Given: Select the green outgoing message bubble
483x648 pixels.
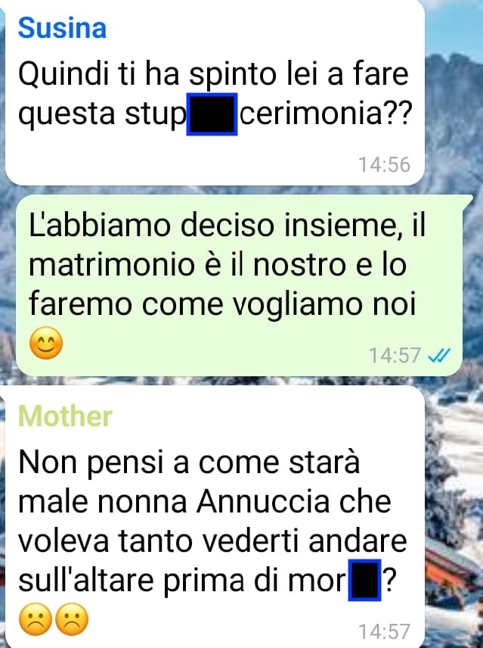Looking at the screenshot, I should click(x=240, y=285).
